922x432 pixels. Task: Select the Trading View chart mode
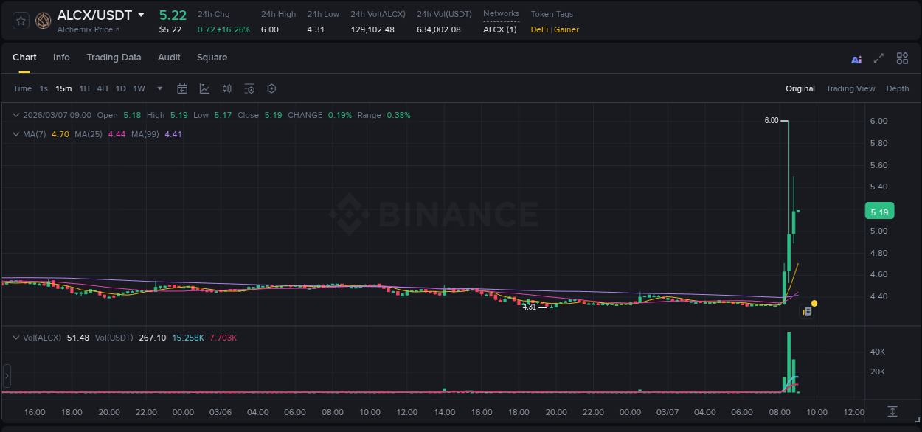click(x=850, y=88)
